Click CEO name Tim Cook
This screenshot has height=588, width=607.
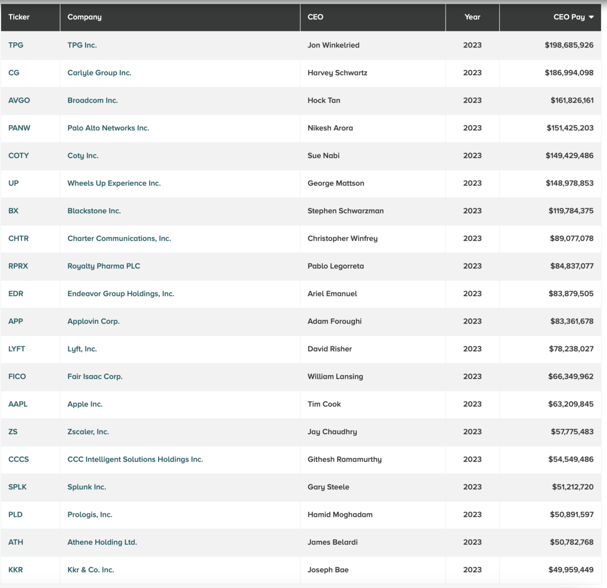324,404
